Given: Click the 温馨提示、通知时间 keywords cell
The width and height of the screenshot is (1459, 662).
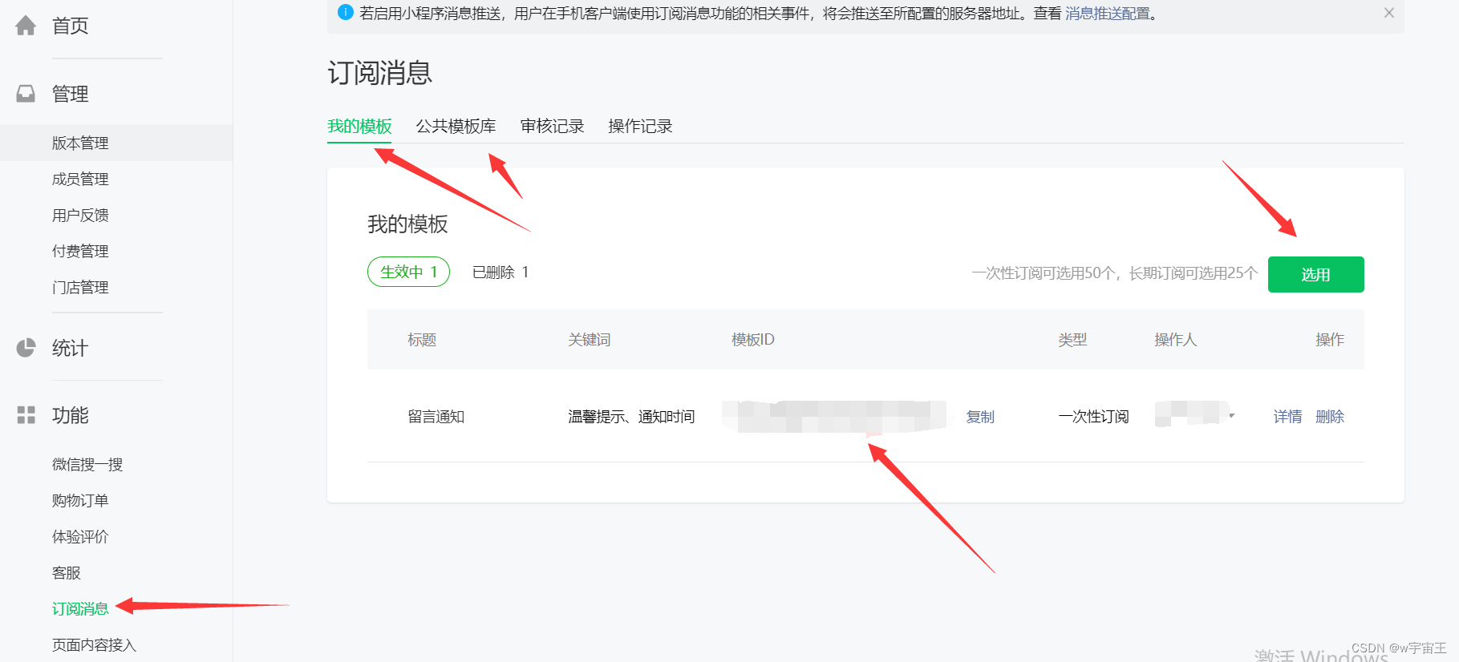Looking at the screenshot, I should 631,417.
